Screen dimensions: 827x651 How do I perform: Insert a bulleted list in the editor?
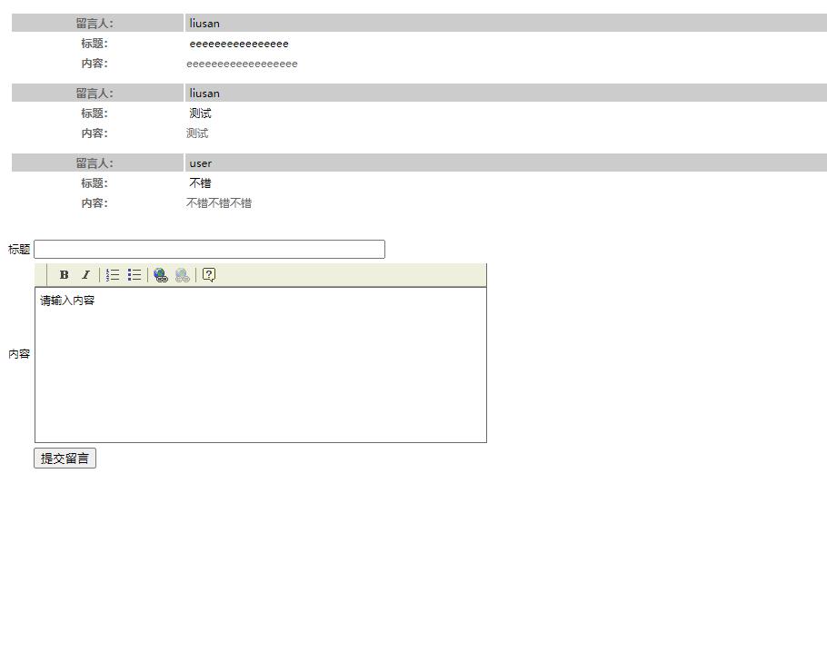tap(135, 274)
